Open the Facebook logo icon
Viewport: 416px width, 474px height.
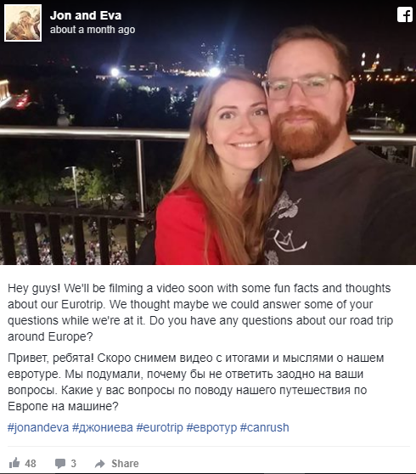[404, 14]
